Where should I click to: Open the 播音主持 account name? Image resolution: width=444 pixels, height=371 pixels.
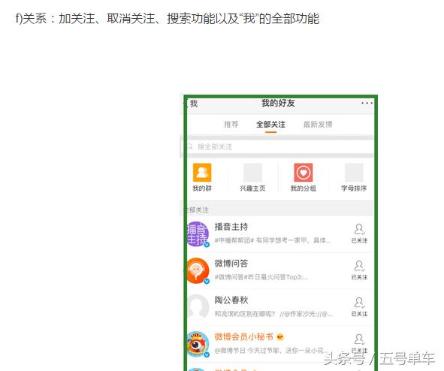231,227
